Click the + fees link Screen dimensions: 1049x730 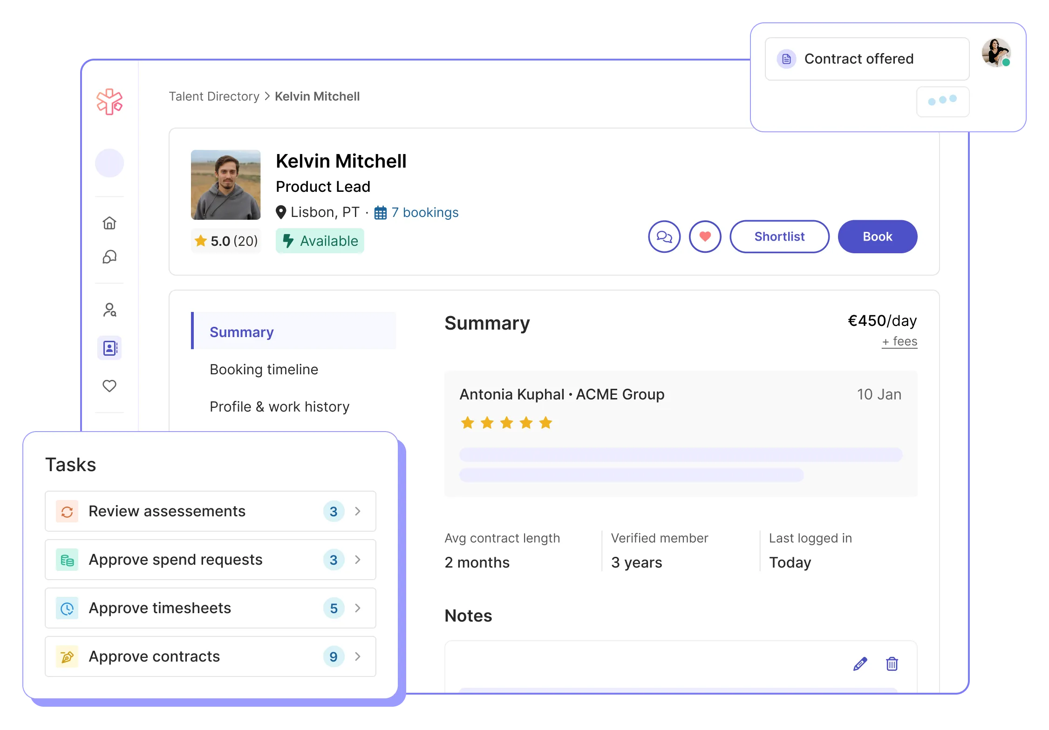(899, 341)
